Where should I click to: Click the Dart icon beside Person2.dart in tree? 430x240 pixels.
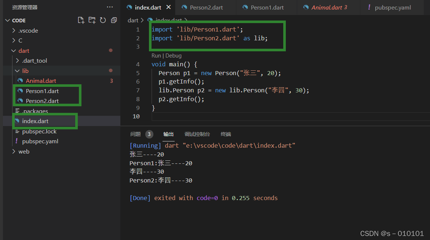20,100
